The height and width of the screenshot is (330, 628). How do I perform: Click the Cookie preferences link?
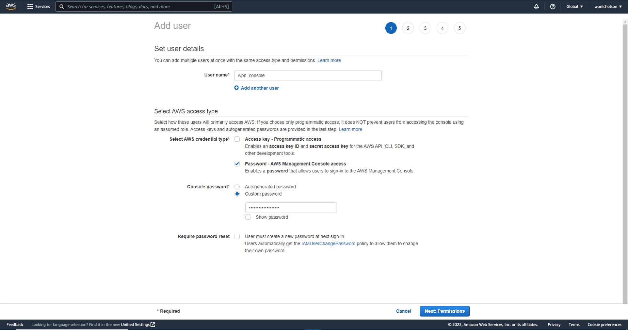604,324
